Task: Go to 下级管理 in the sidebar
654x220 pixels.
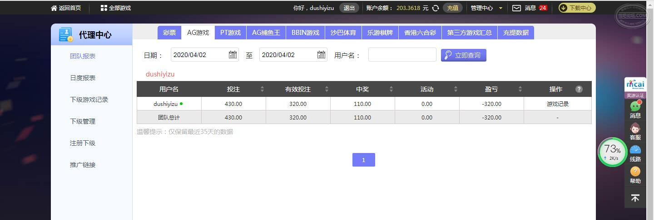Action: tap(83, 121)
